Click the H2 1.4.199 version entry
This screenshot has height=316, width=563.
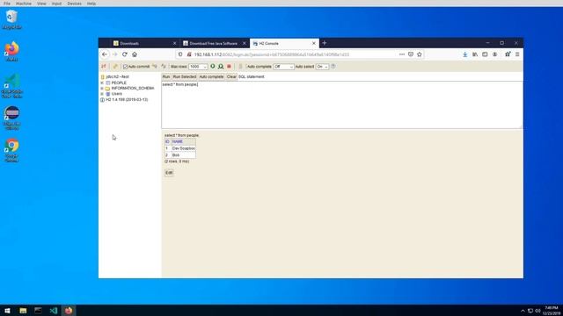click(127, 99)
